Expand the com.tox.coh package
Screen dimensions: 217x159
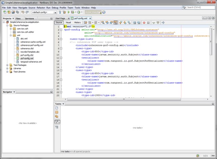click(11, 29)
